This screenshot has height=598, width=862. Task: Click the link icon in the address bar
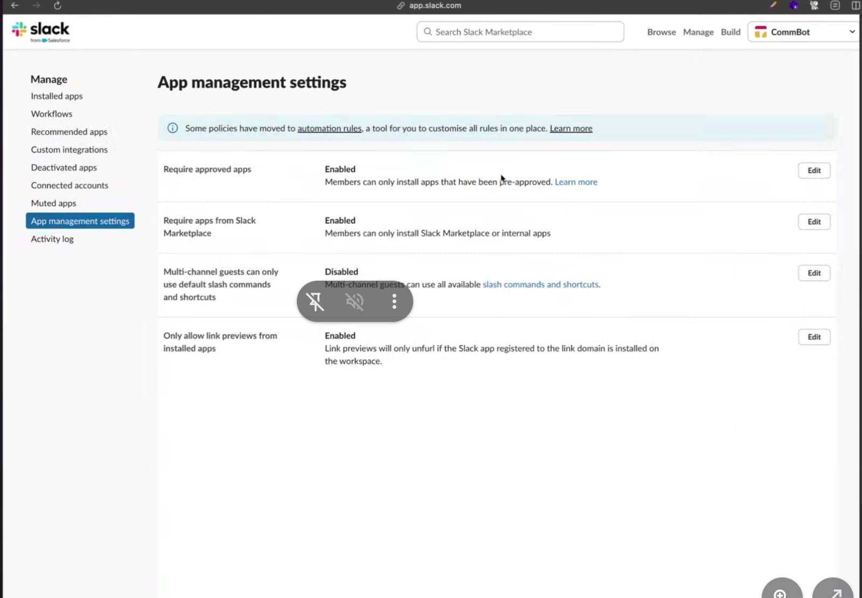[x=400, y=5]
